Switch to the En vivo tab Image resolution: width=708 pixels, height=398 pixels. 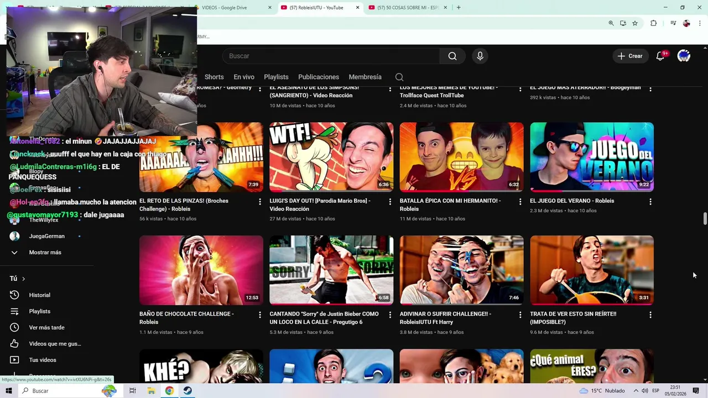244,77
